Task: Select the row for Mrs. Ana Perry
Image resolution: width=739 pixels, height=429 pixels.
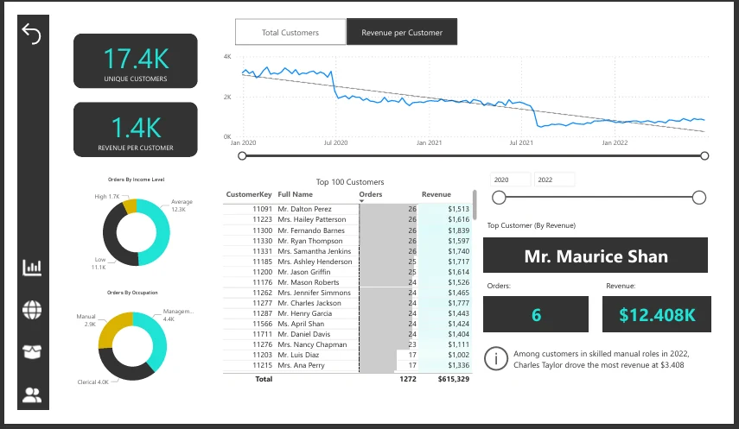Action: pyautogui.click(x=347, y=365)
